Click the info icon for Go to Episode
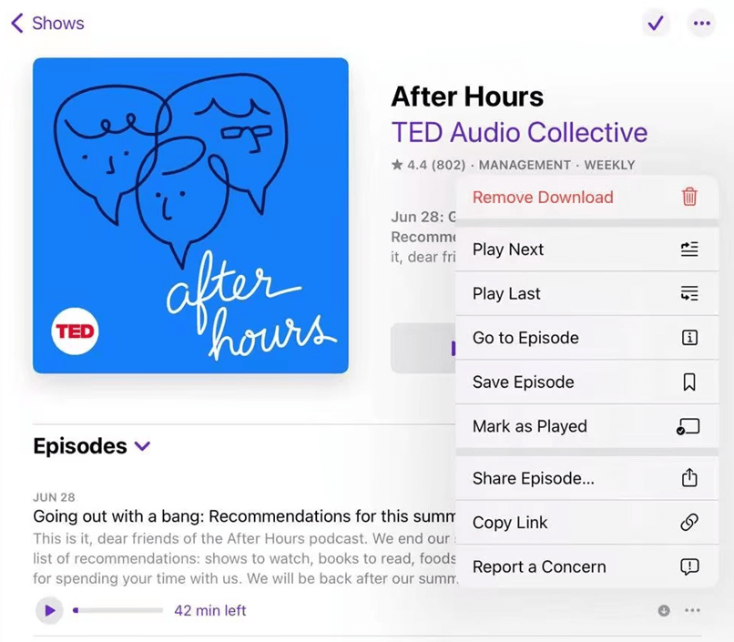The image size is (734, 642). [x=689, y=338]
